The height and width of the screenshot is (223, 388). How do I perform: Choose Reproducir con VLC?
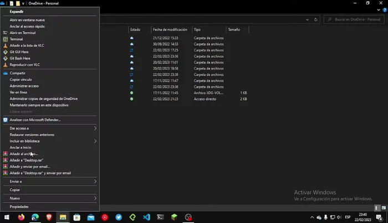click(50, 65)
